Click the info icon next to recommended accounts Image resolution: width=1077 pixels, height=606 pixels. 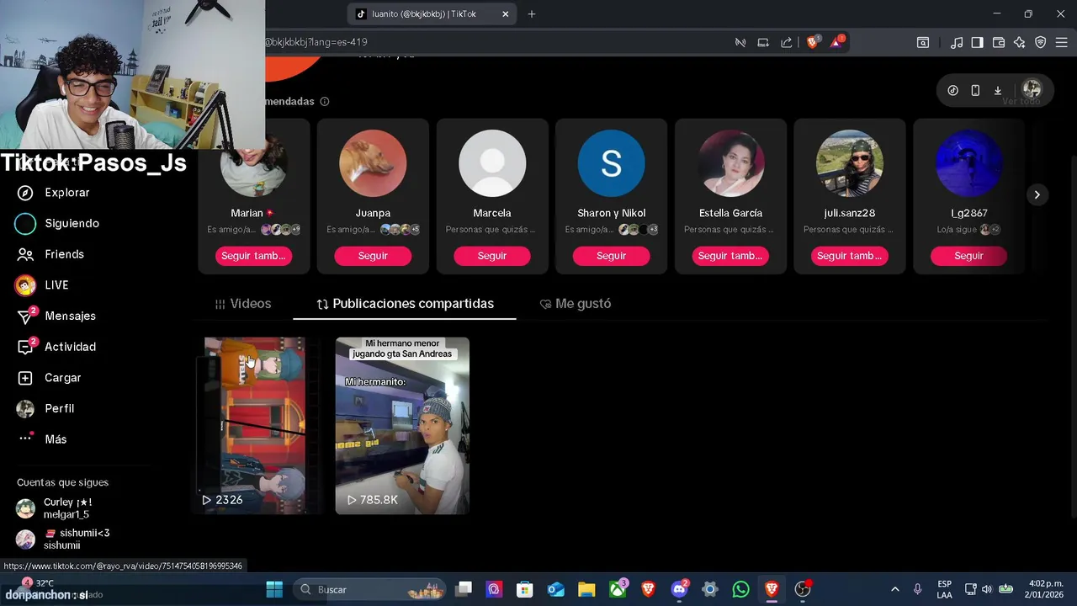click(x=325, y=102)
